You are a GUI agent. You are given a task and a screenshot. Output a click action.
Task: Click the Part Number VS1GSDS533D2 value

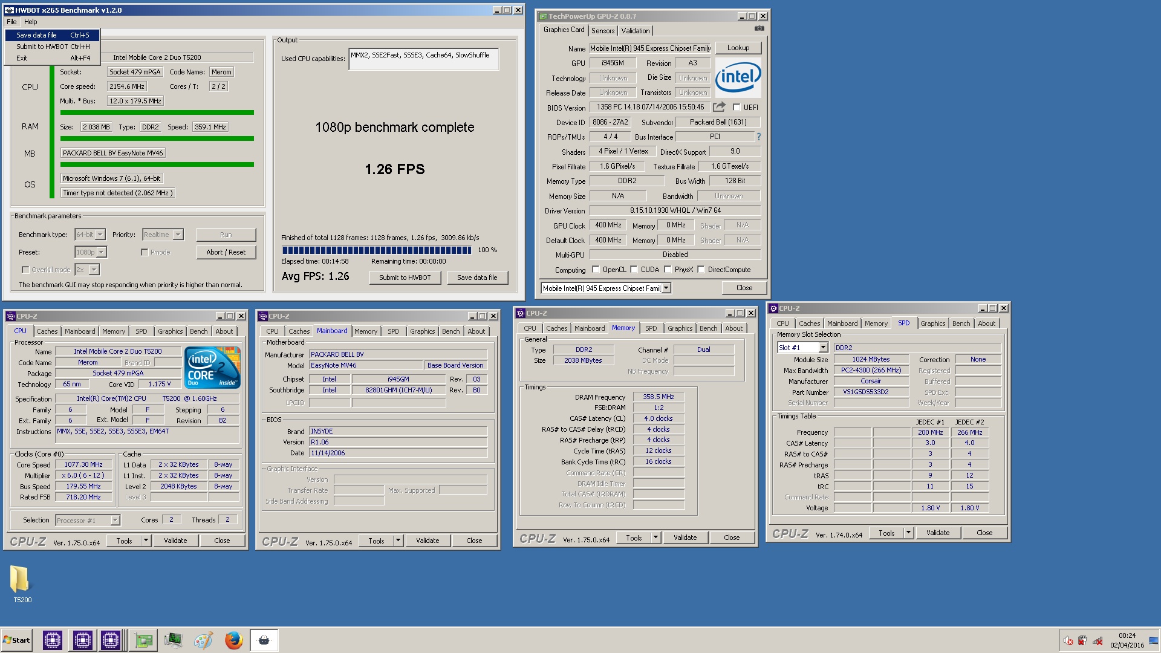coord(871,392)
